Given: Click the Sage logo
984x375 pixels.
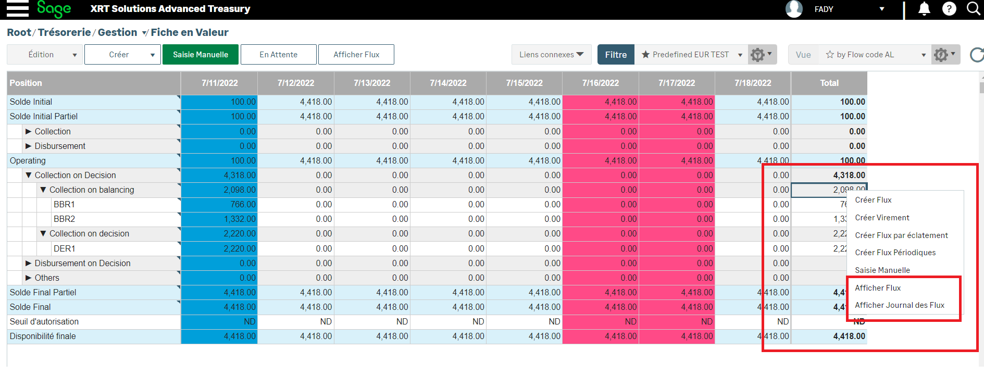Looking at the screenshot, I should 54,9.
